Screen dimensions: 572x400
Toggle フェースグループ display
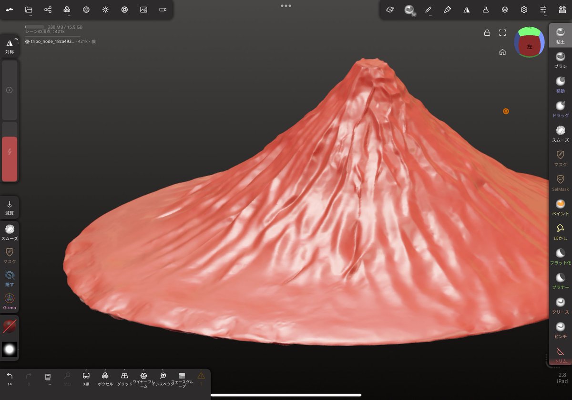[182, 380]
